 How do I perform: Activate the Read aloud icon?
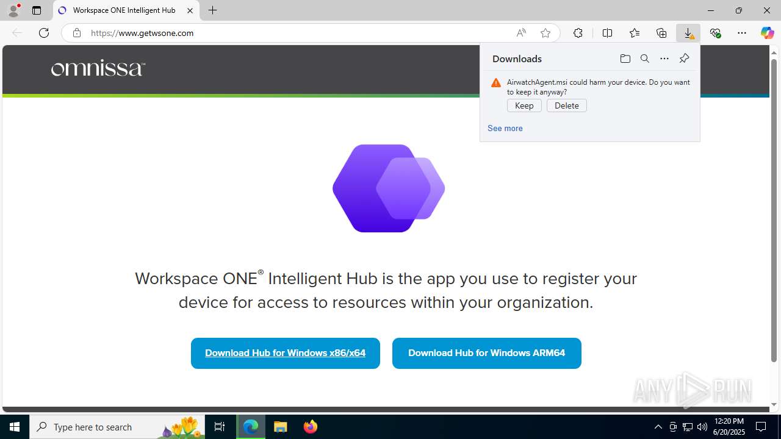[x=521, y=33]
